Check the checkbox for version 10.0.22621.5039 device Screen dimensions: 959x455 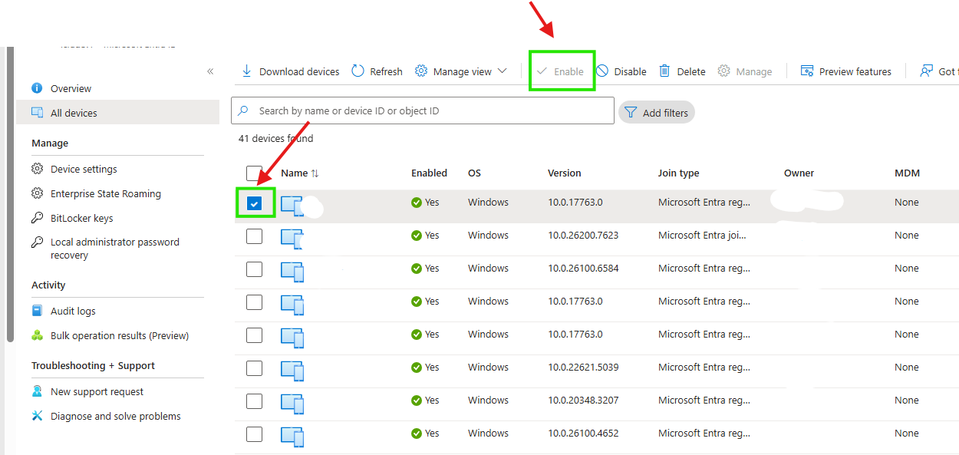[x=254, y=368]
